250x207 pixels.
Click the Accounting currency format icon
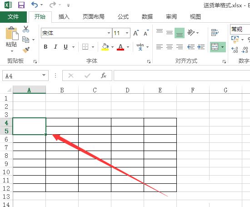click(x=235, y=40)
